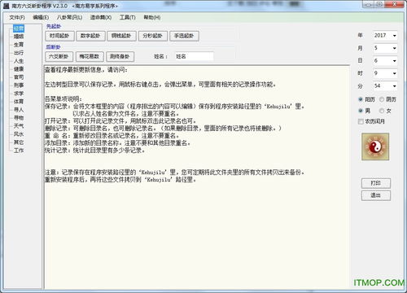Select the 刑事 tree item
Image resolution: width=407 pixels, height=293 pixels.
pos(19,85)
